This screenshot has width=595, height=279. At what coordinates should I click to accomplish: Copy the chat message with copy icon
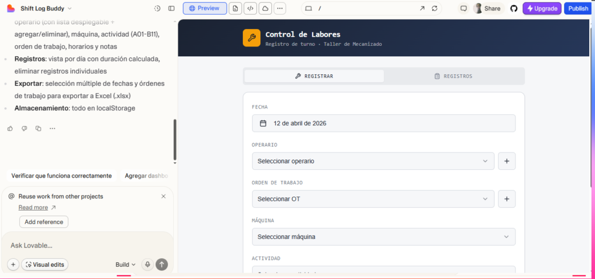[x=38, y=129]
